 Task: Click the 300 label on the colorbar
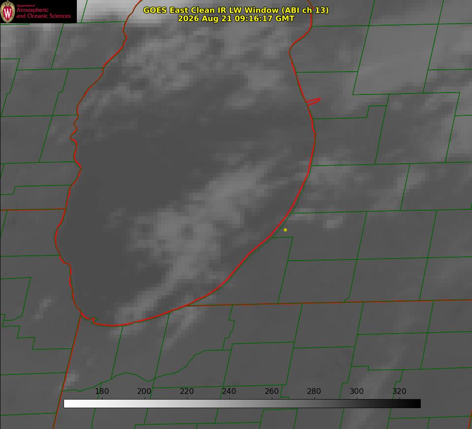point(357,391)
